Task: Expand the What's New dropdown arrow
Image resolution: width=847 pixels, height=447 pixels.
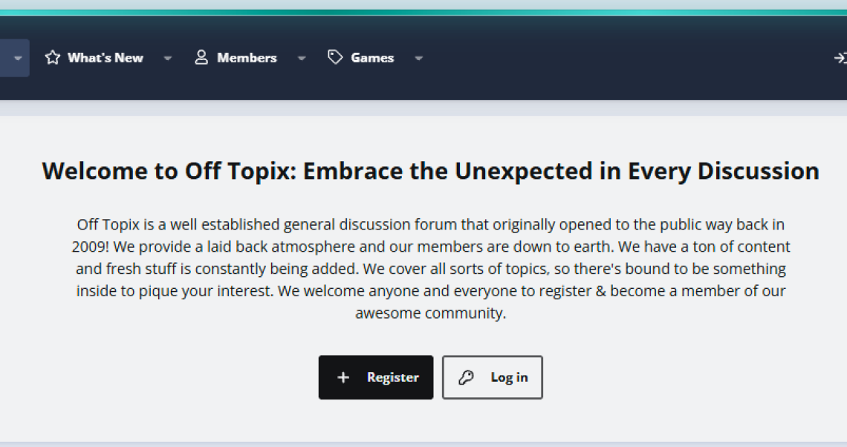Action: pos(167,58)
